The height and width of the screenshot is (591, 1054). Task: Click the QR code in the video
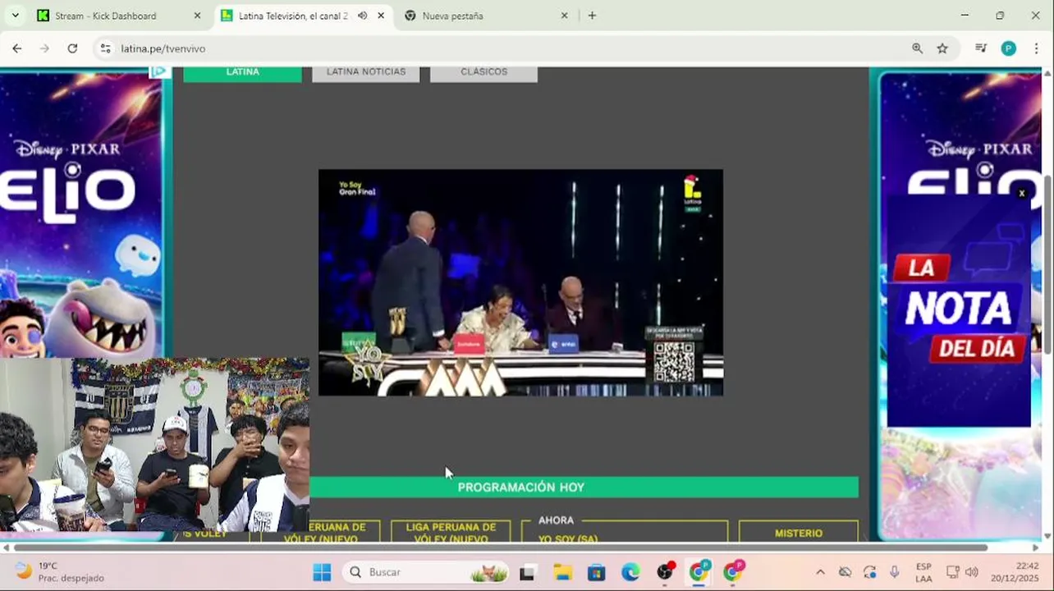click(x=674, y=362)
